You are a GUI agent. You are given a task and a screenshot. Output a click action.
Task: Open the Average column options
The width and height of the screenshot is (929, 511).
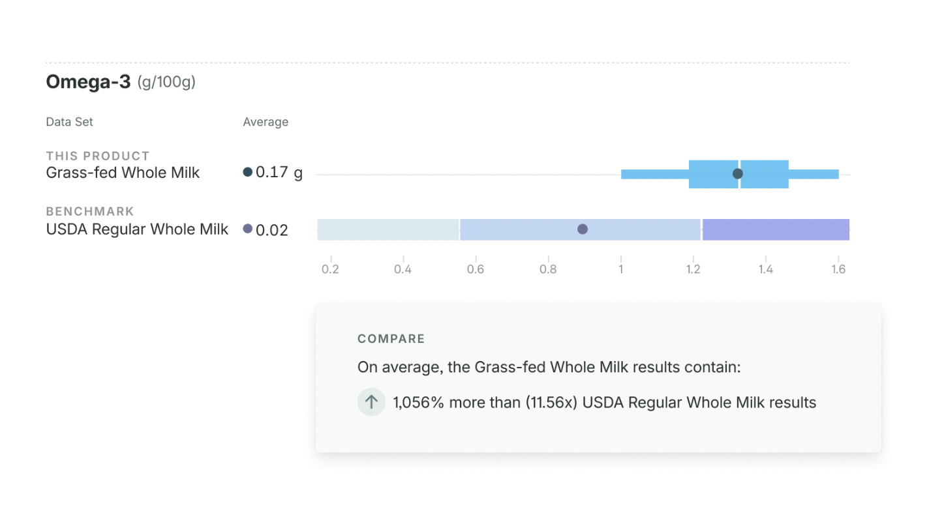266,122
